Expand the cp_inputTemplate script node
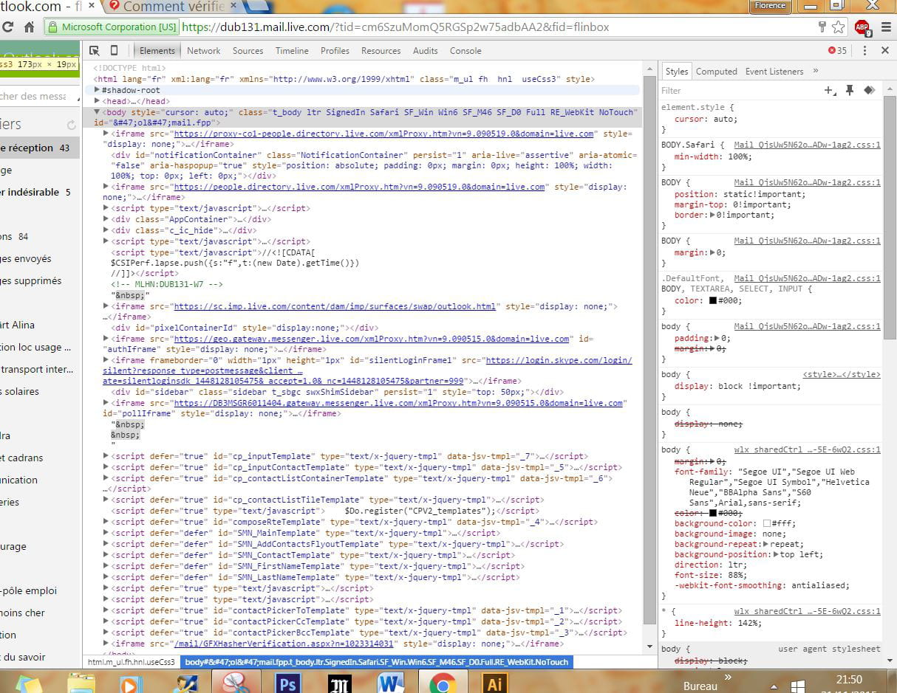Image resolution: width=897 pixels, height=693 pixels. [x=106, y=456]
